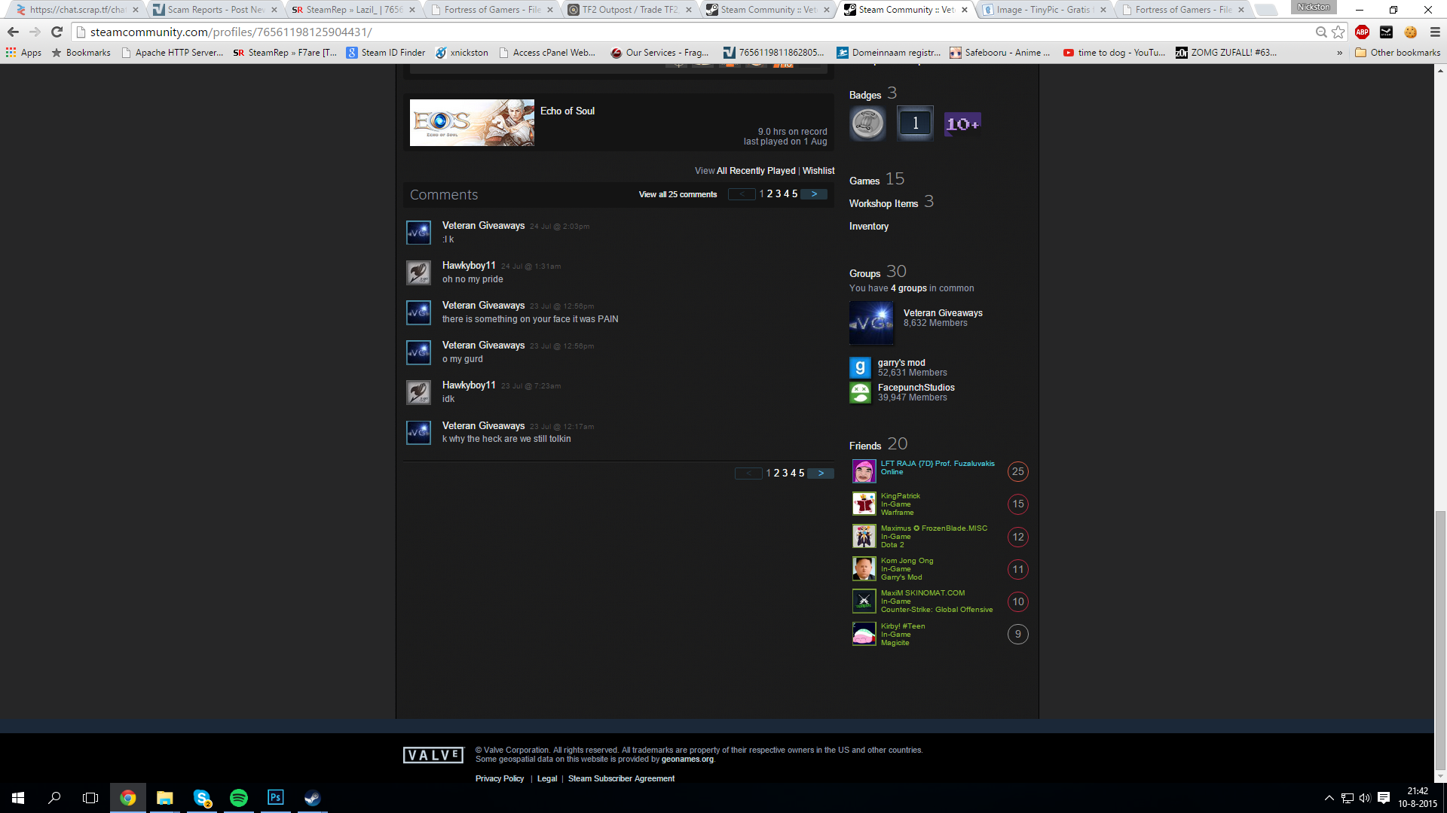
Task: Click the Veteran Giveaways group avatar
Action: pos(871,322)
